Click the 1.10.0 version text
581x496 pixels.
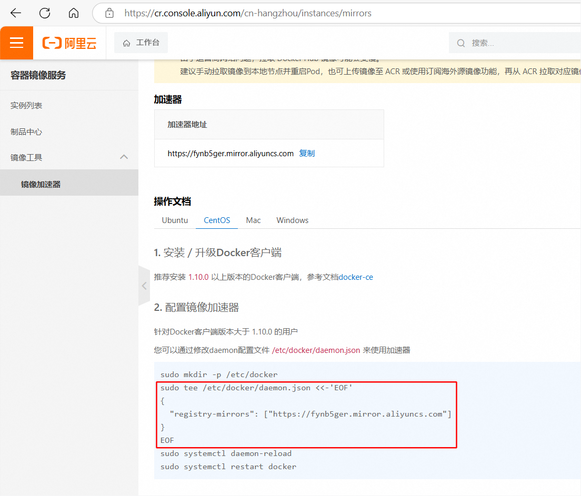tap(198, 277)
